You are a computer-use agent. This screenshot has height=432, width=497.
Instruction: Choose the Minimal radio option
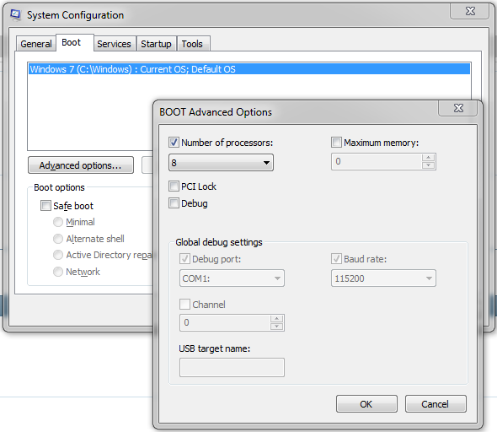tap(58, 222)
